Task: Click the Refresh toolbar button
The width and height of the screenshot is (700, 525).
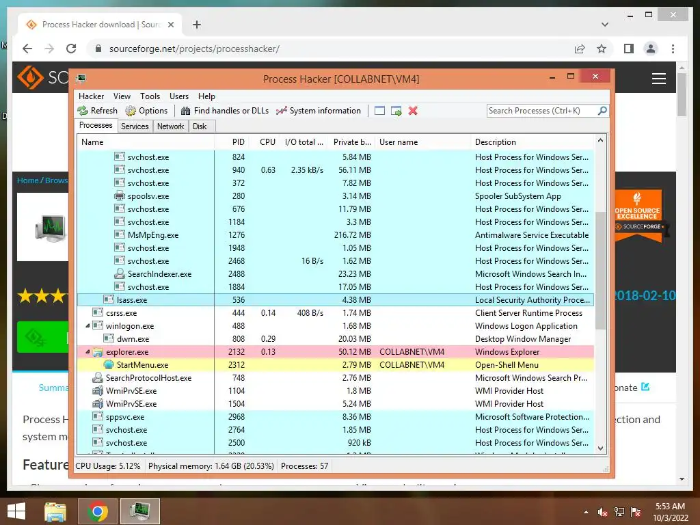Action: pos(97,111)
